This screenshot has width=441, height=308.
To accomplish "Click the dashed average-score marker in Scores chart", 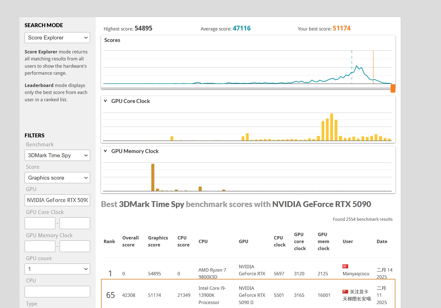I will (352, 67).
